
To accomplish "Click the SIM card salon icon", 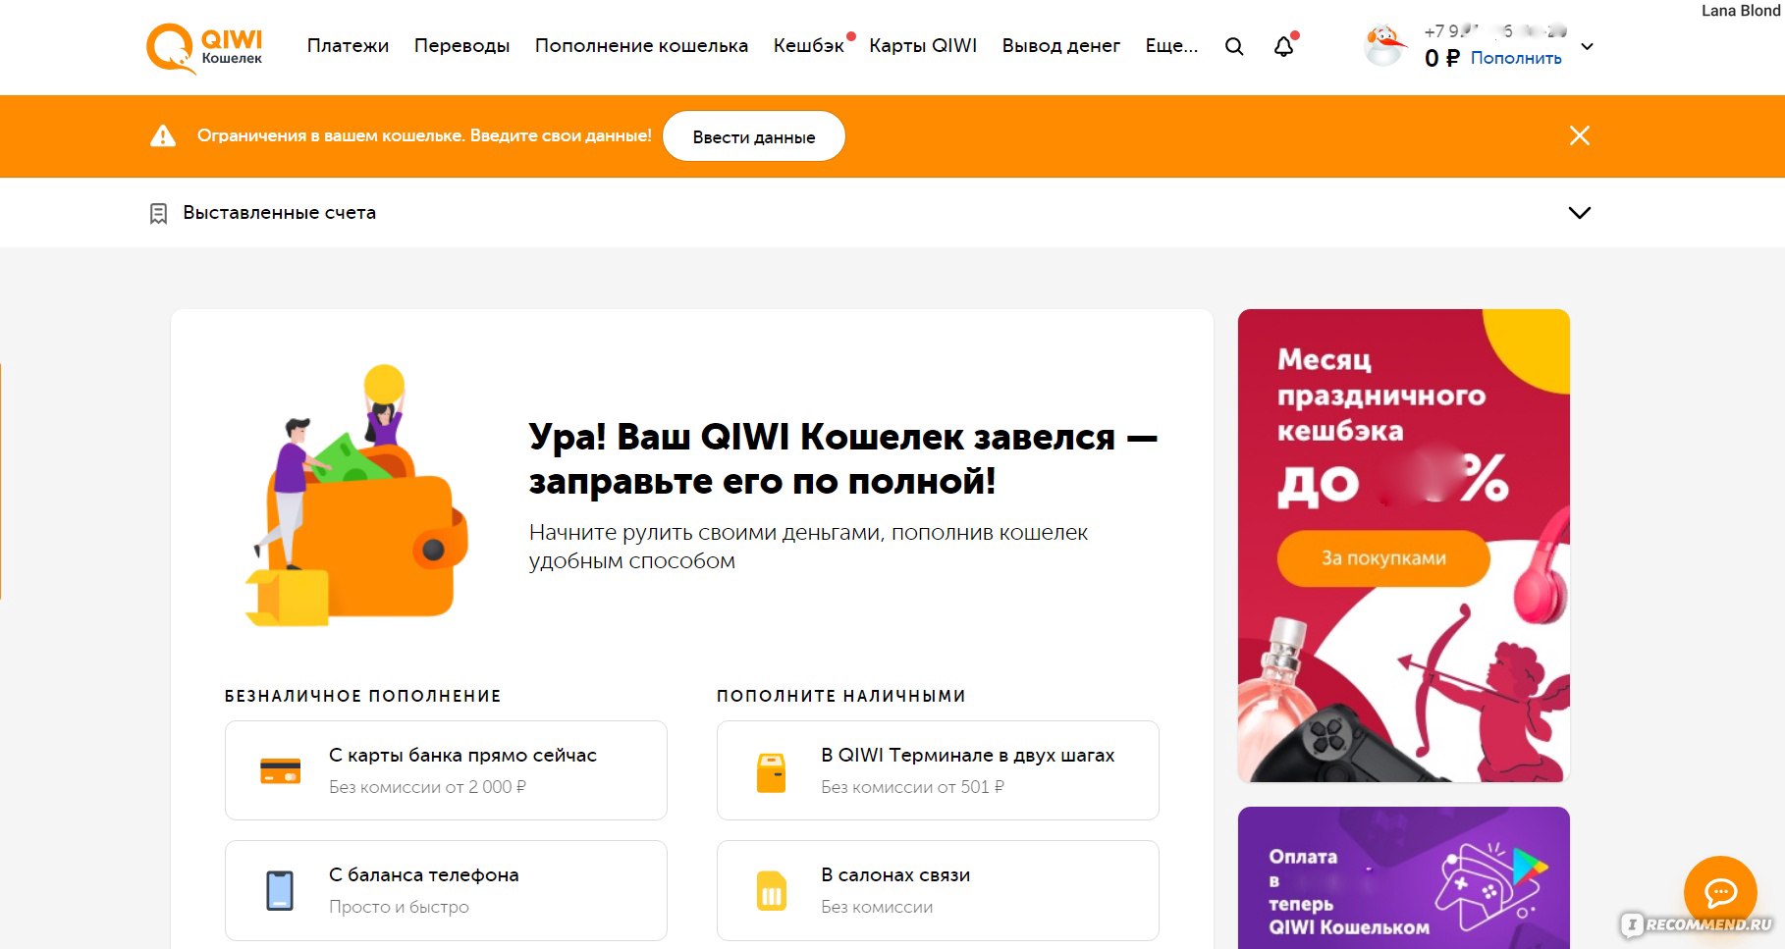I will coord(772,891).
